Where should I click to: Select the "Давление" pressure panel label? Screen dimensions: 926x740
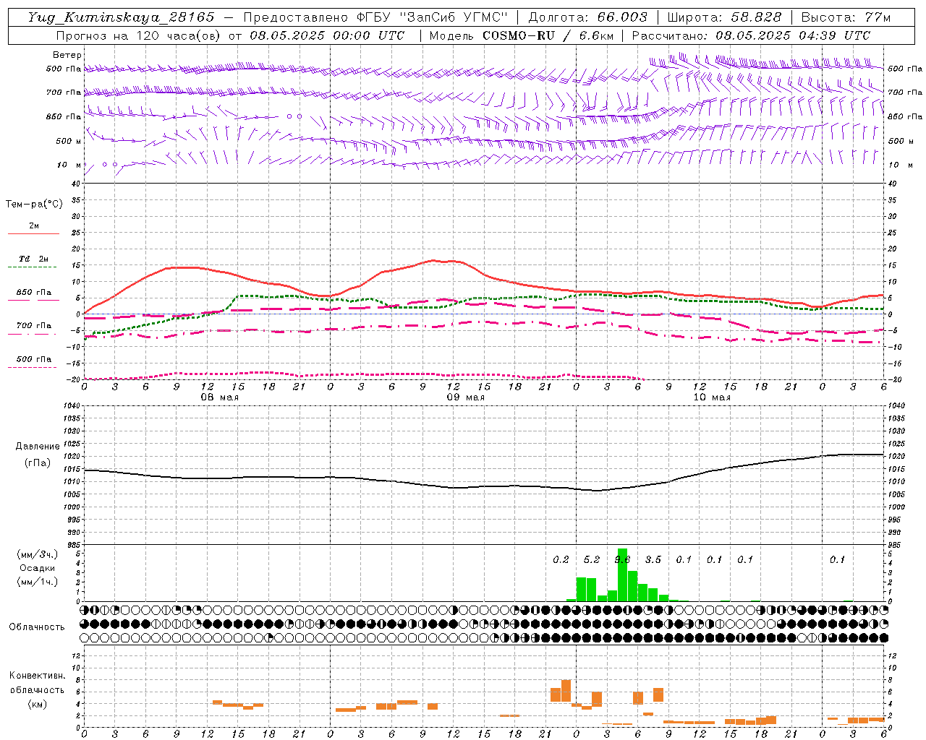(x=38, y=447)
